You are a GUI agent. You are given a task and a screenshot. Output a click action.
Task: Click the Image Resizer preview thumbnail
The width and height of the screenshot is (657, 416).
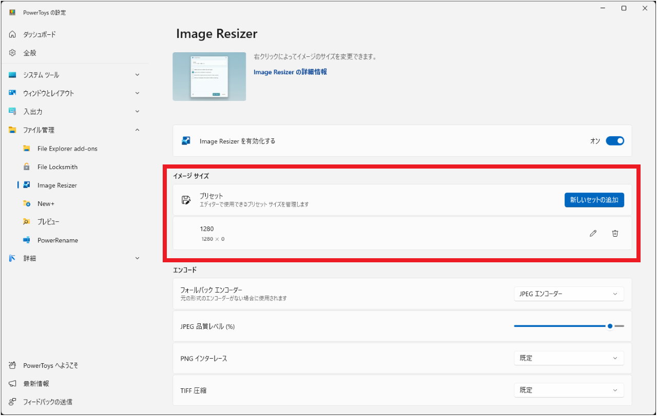(x=209, y=76)
